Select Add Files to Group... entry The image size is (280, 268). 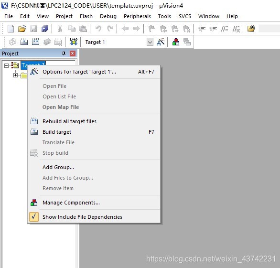(94, 178)
